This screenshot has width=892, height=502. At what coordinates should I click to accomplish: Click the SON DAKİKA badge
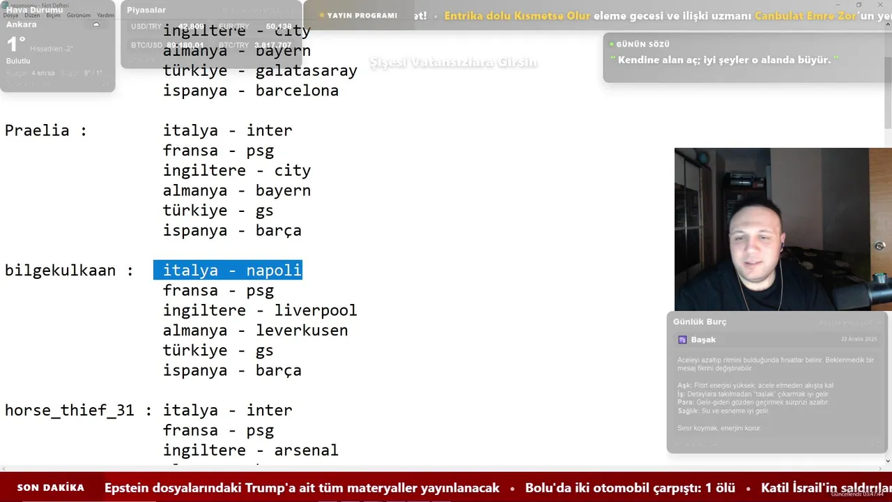(x=51, y=487)
